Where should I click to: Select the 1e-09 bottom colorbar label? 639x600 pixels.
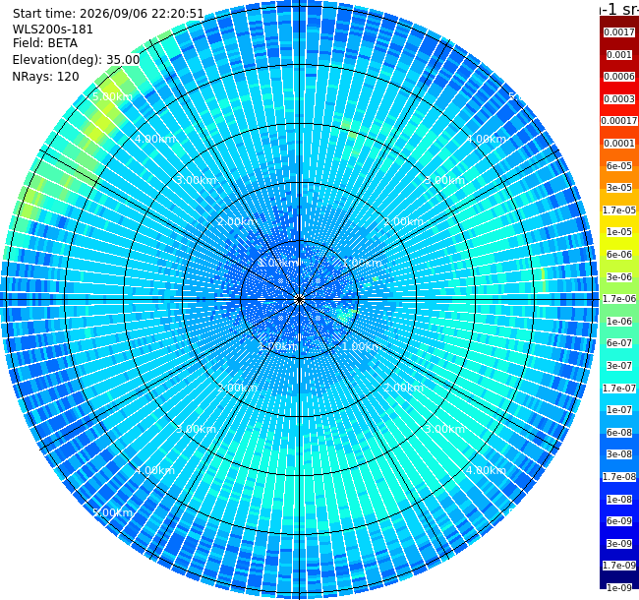point(619,588)
